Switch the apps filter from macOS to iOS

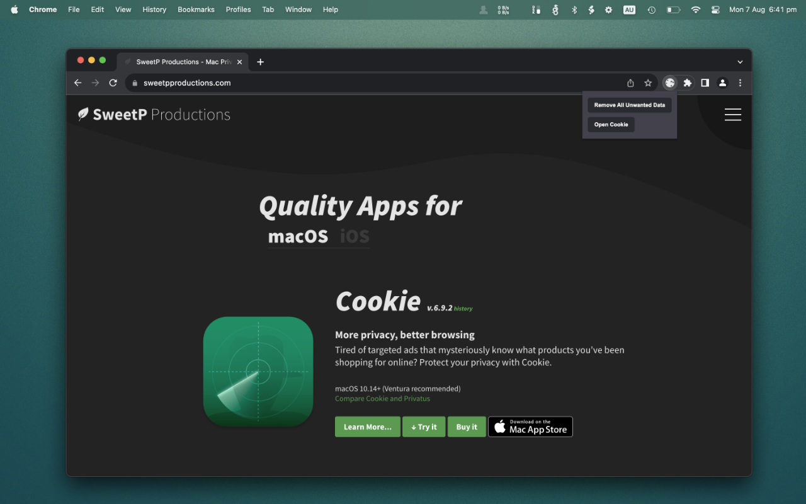click(x=354, y=236)
